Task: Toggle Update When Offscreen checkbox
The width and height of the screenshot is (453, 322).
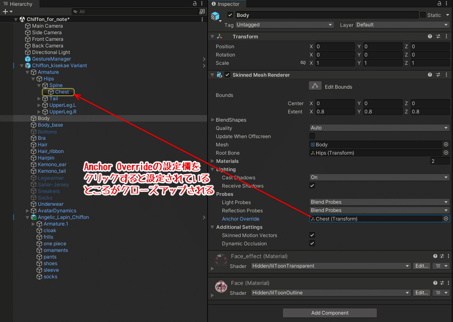Action: point(312,136)
